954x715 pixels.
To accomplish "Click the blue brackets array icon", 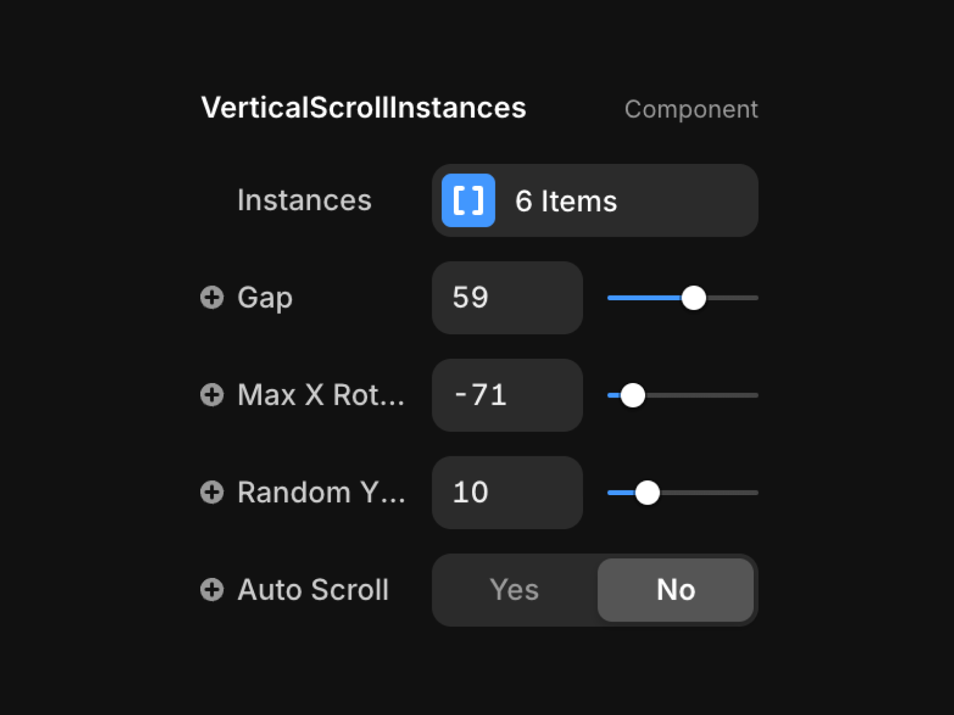I will [x=468, y=200].
